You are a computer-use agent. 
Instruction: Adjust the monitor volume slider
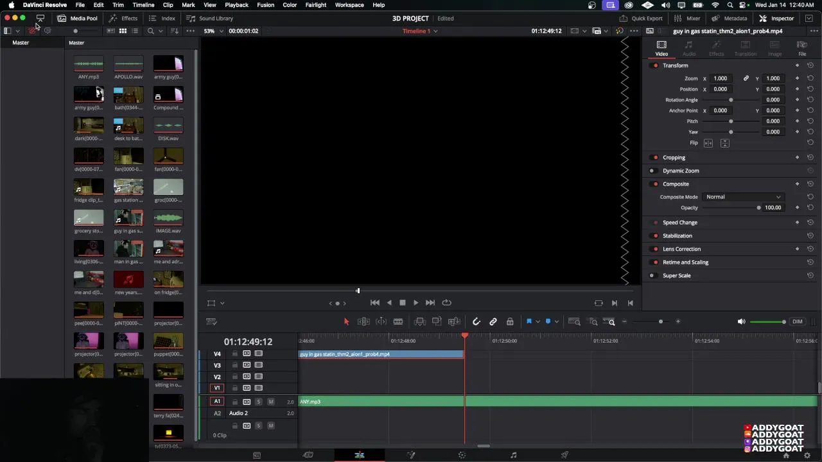coord(767,321)
